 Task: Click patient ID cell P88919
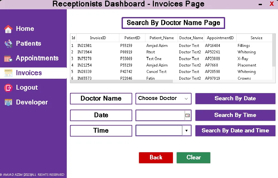click(126, 52)
